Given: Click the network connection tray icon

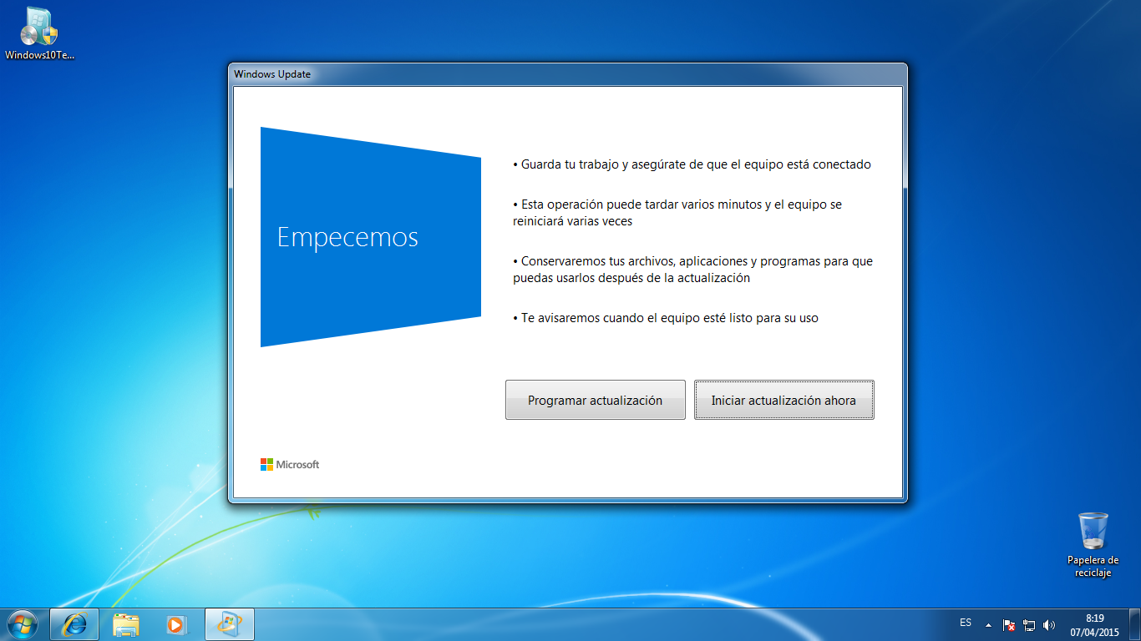Looking at the screenshot, I should (x=1029, y=624).
